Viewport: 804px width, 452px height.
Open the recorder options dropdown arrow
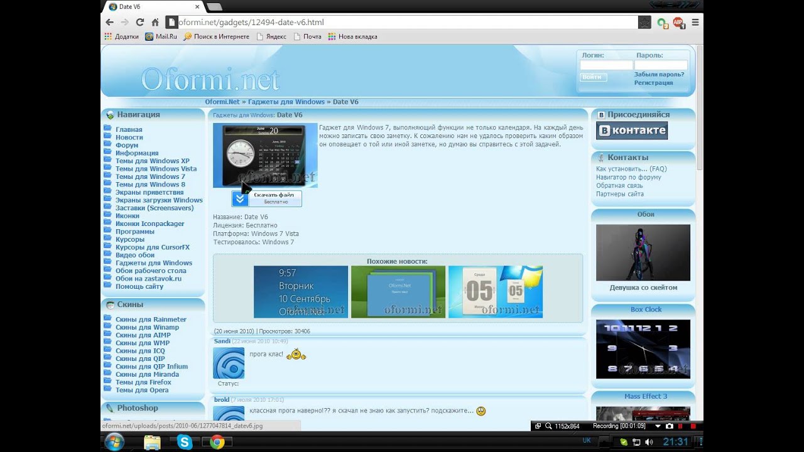pyautogui.click(x=658, y=426)
